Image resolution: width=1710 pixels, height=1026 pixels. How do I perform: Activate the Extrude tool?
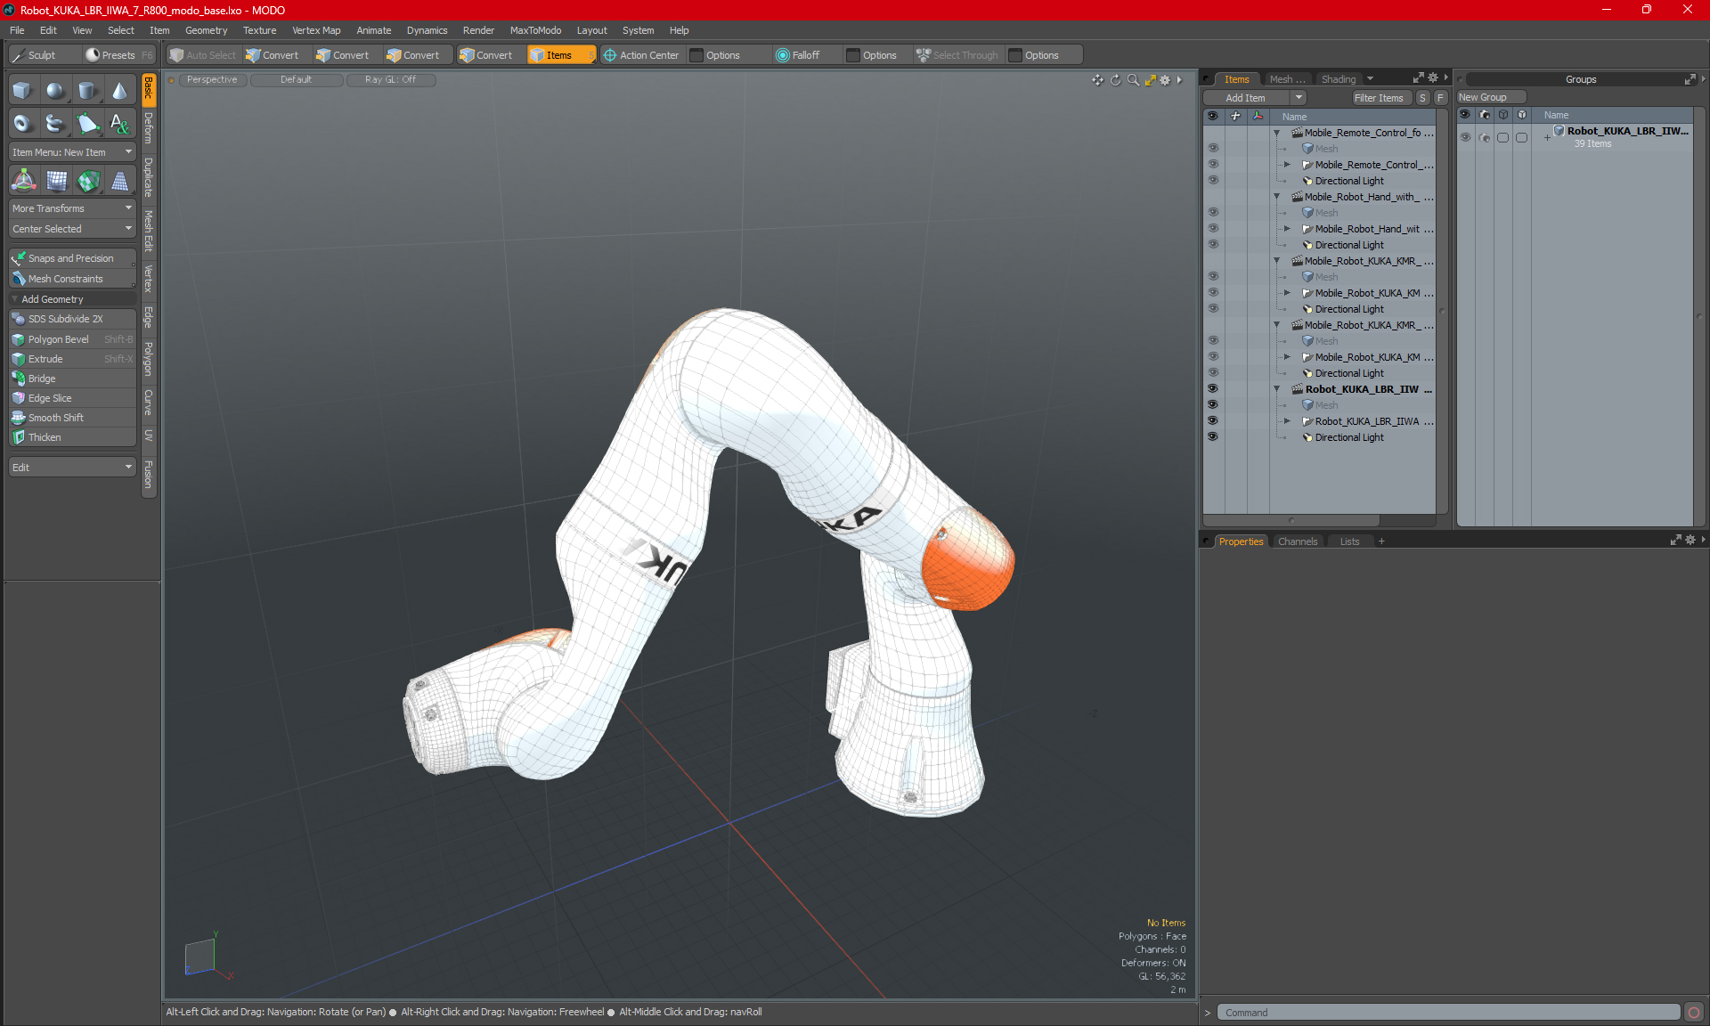(x=72, y=359)
